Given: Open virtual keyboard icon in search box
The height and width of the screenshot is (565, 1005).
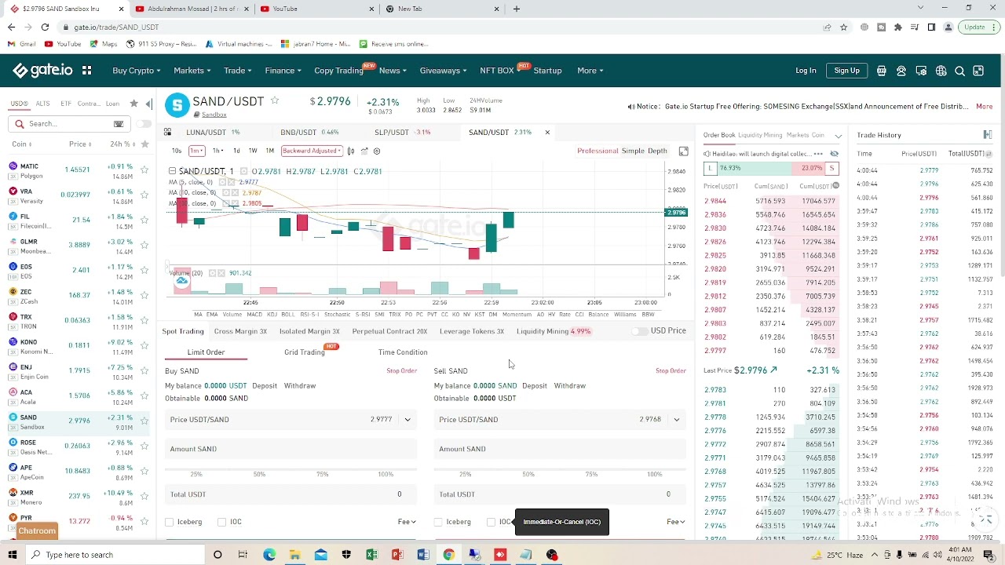Looking at the screenshot, I should click(119, 124).
